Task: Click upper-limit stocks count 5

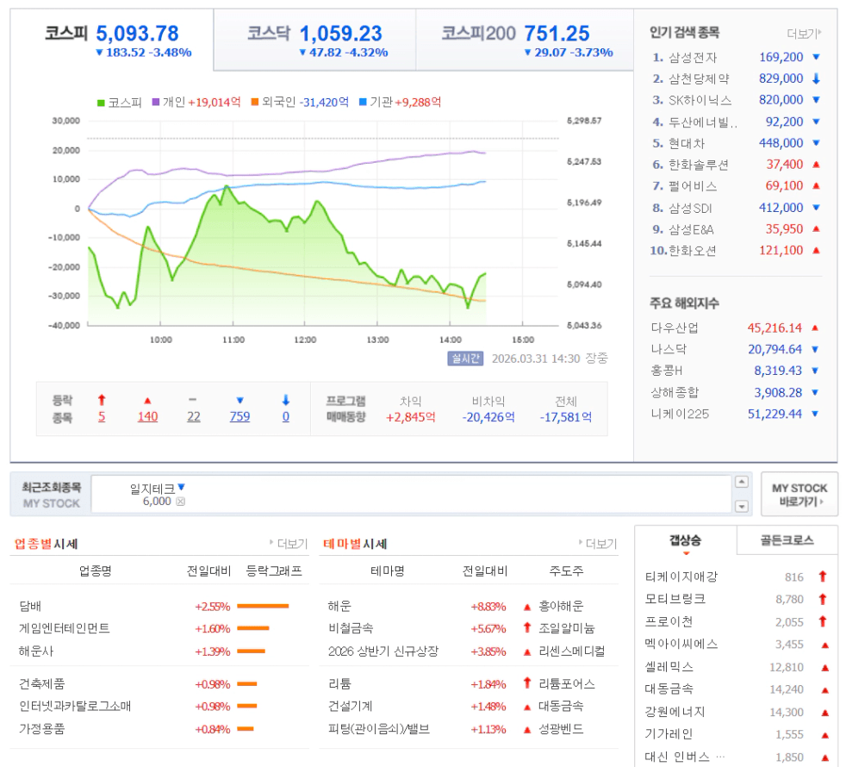Action: point(102,417)
